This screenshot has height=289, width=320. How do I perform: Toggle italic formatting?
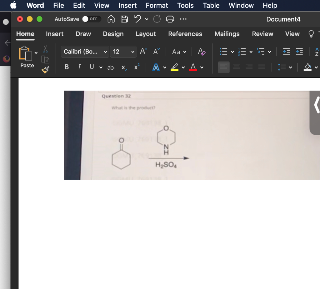click(x=79, y=67)
